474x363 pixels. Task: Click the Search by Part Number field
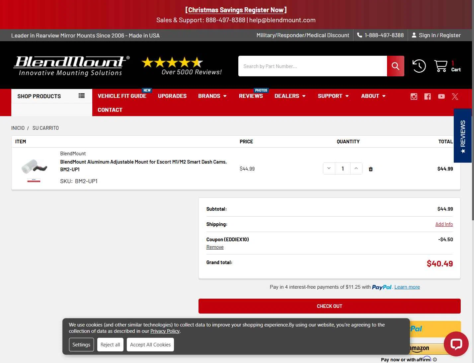pyautogui.click(x=313, y=66)
